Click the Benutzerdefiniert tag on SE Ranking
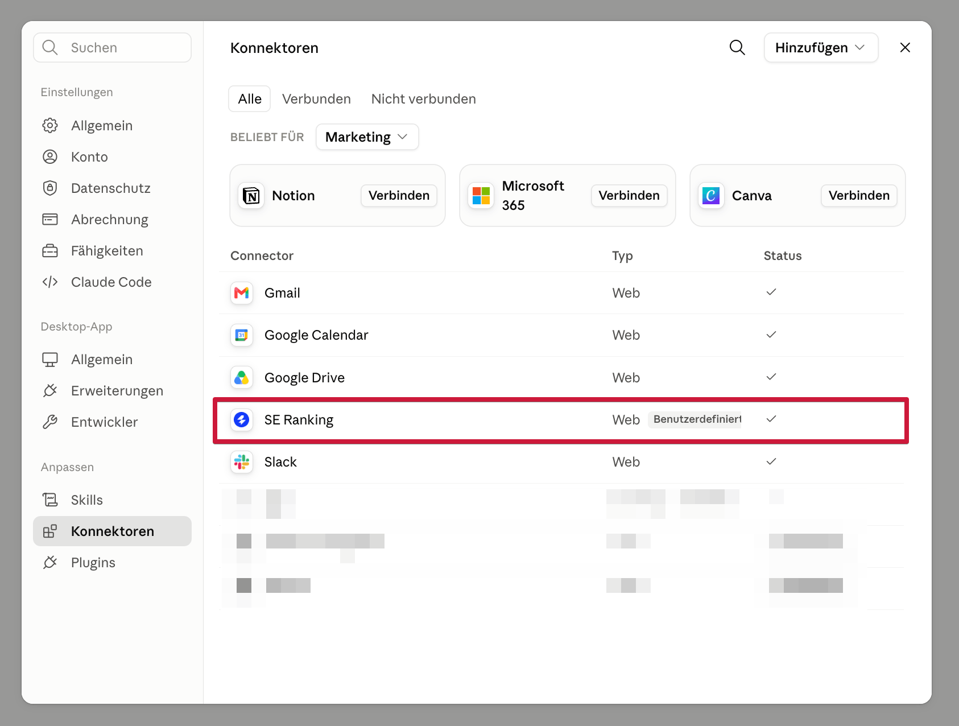 (695, 419)
